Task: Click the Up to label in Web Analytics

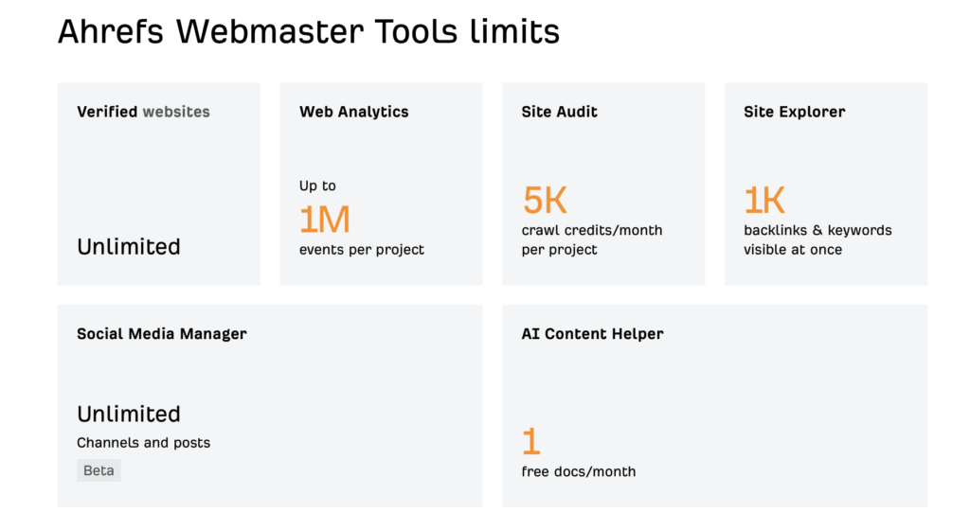Action: 317,185
